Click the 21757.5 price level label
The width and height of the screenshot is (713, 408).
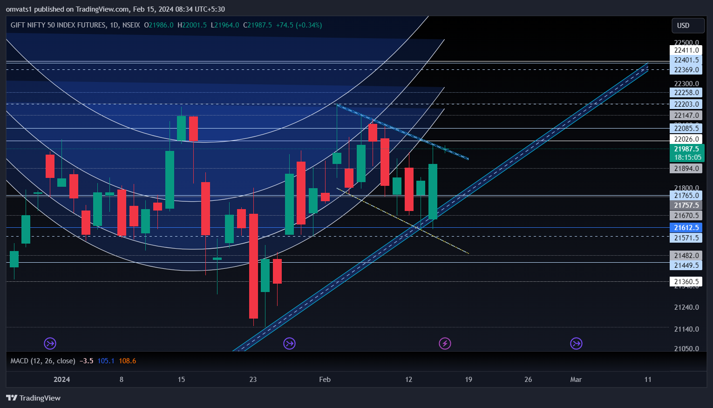(x=686, y=205)
